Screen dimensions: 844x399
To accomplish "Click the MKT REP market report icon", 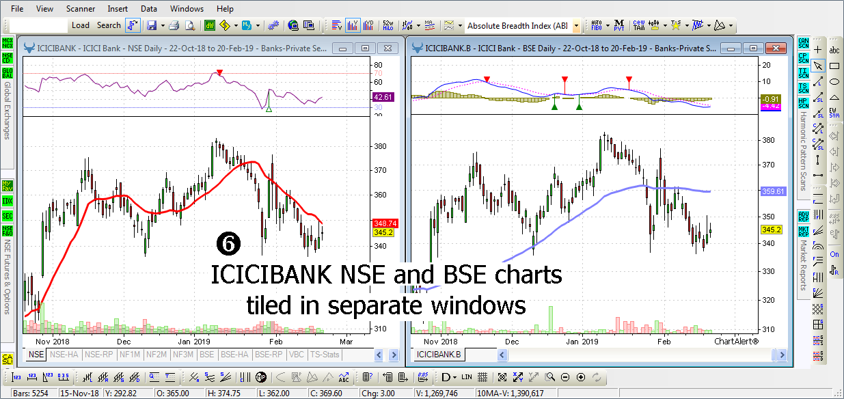I will click(803, 232).
